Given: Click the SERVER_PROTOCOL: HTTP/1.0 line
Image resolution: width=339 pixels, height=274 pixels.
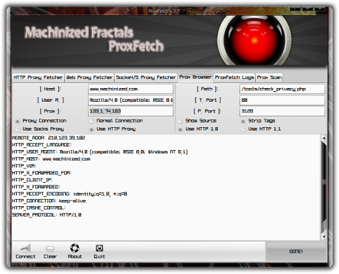Looking at the screenshot, I should click(x=47, y=215).
